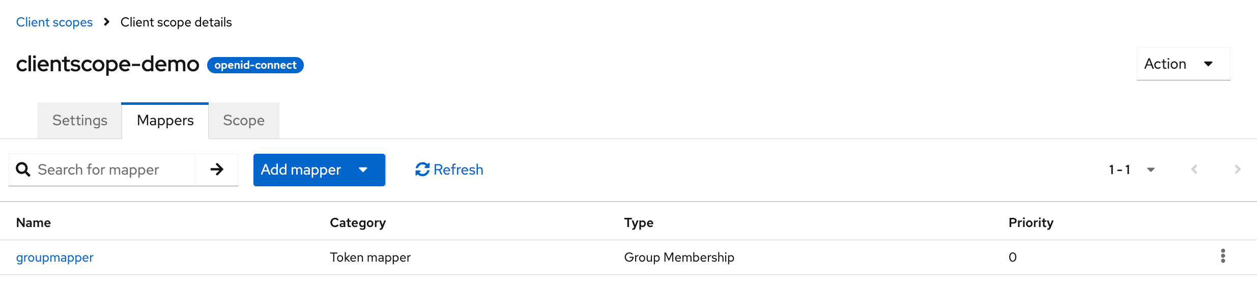The image size is (1257, 282).
Task: Open kebab menu for groupmapper row
Action: [x=1222, y=256]
